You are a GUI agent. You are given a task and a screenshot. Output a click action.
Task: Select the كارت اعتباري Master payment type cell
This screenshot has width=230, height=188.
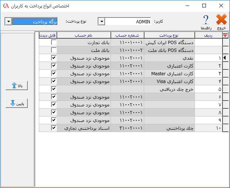click(171, 74)
